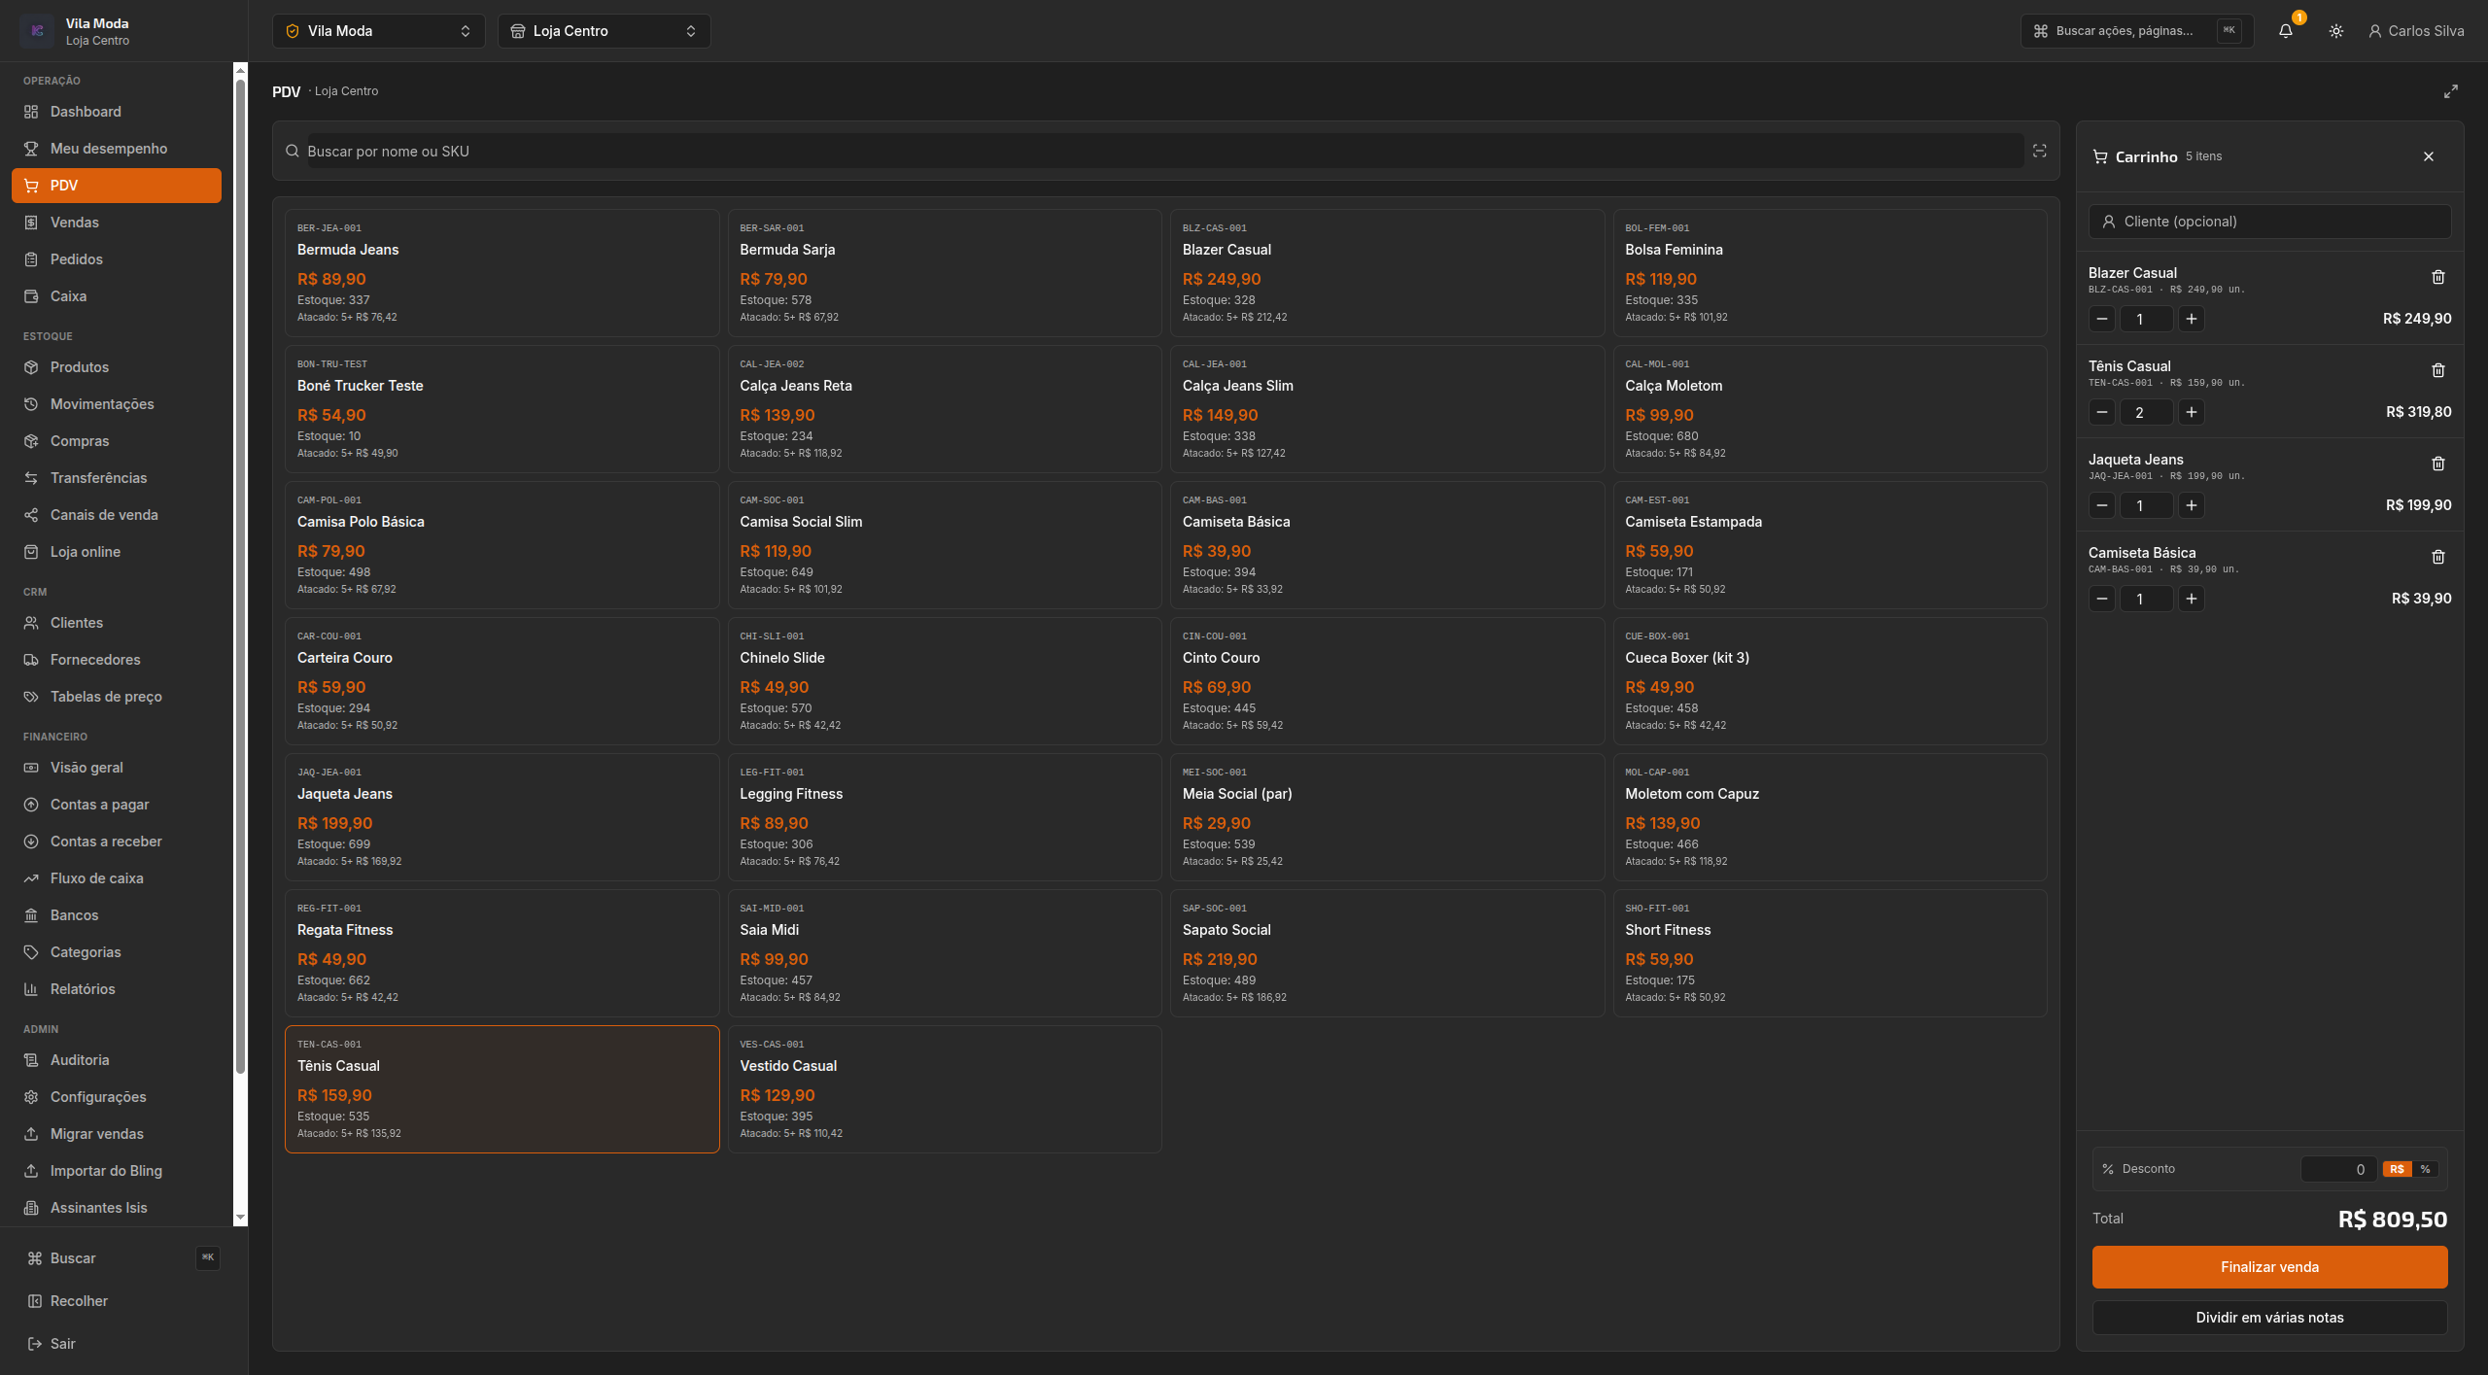The height and width of the screenshot is (1375, 2488).
Task: Open Fluxo de caixa
Action: point(117,878)
